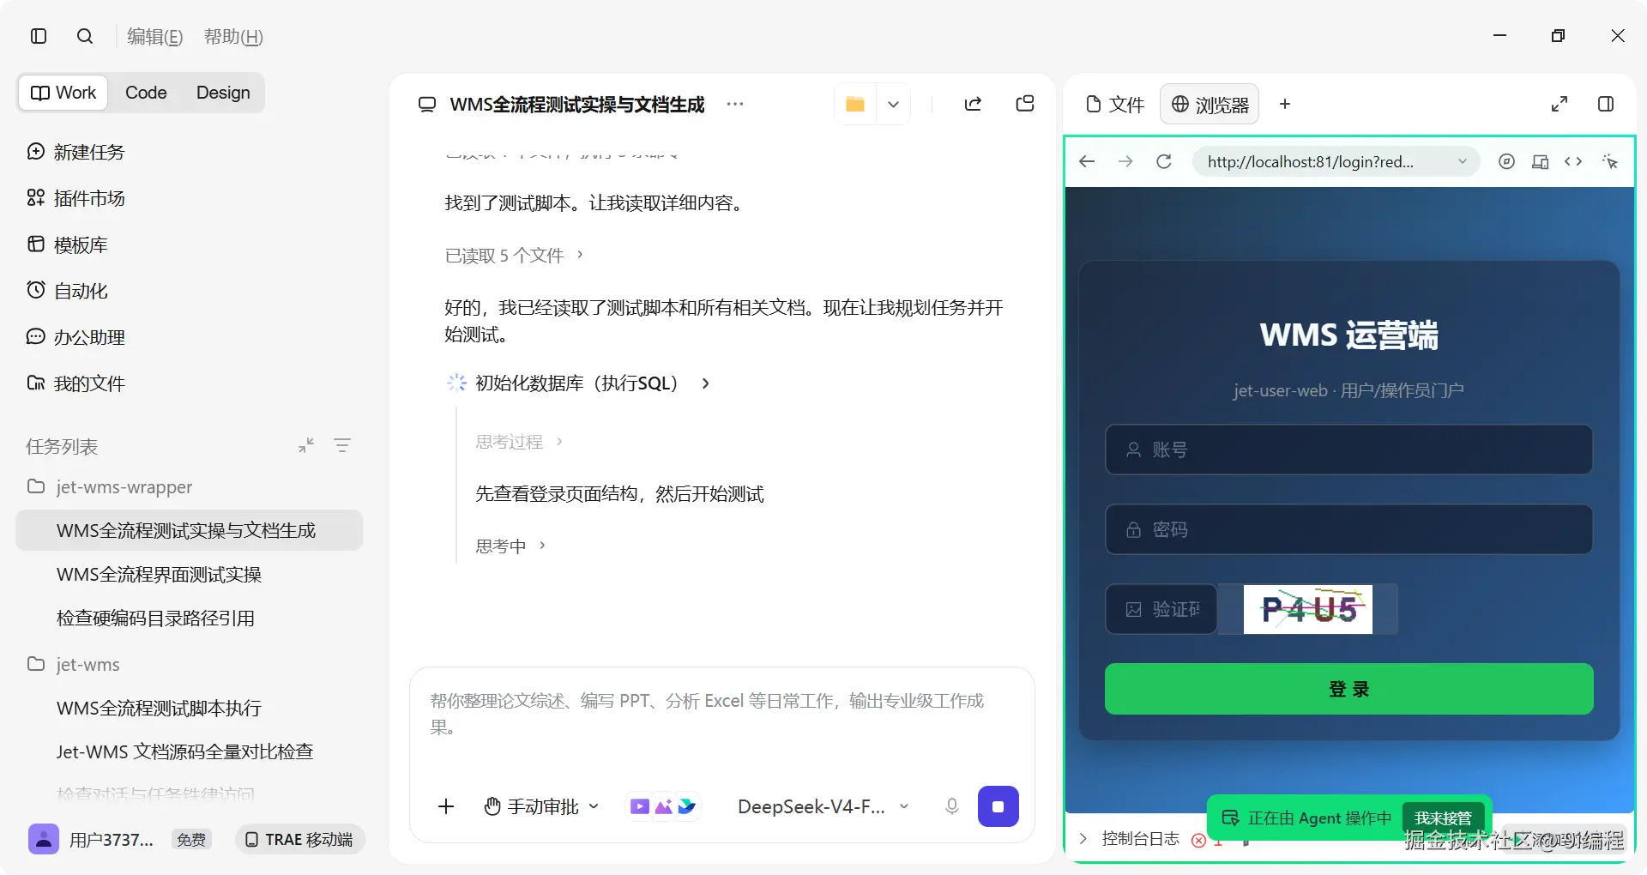Open TRAE 移动端 mobile option
1647x875 pixels.
tap(299, 839)
